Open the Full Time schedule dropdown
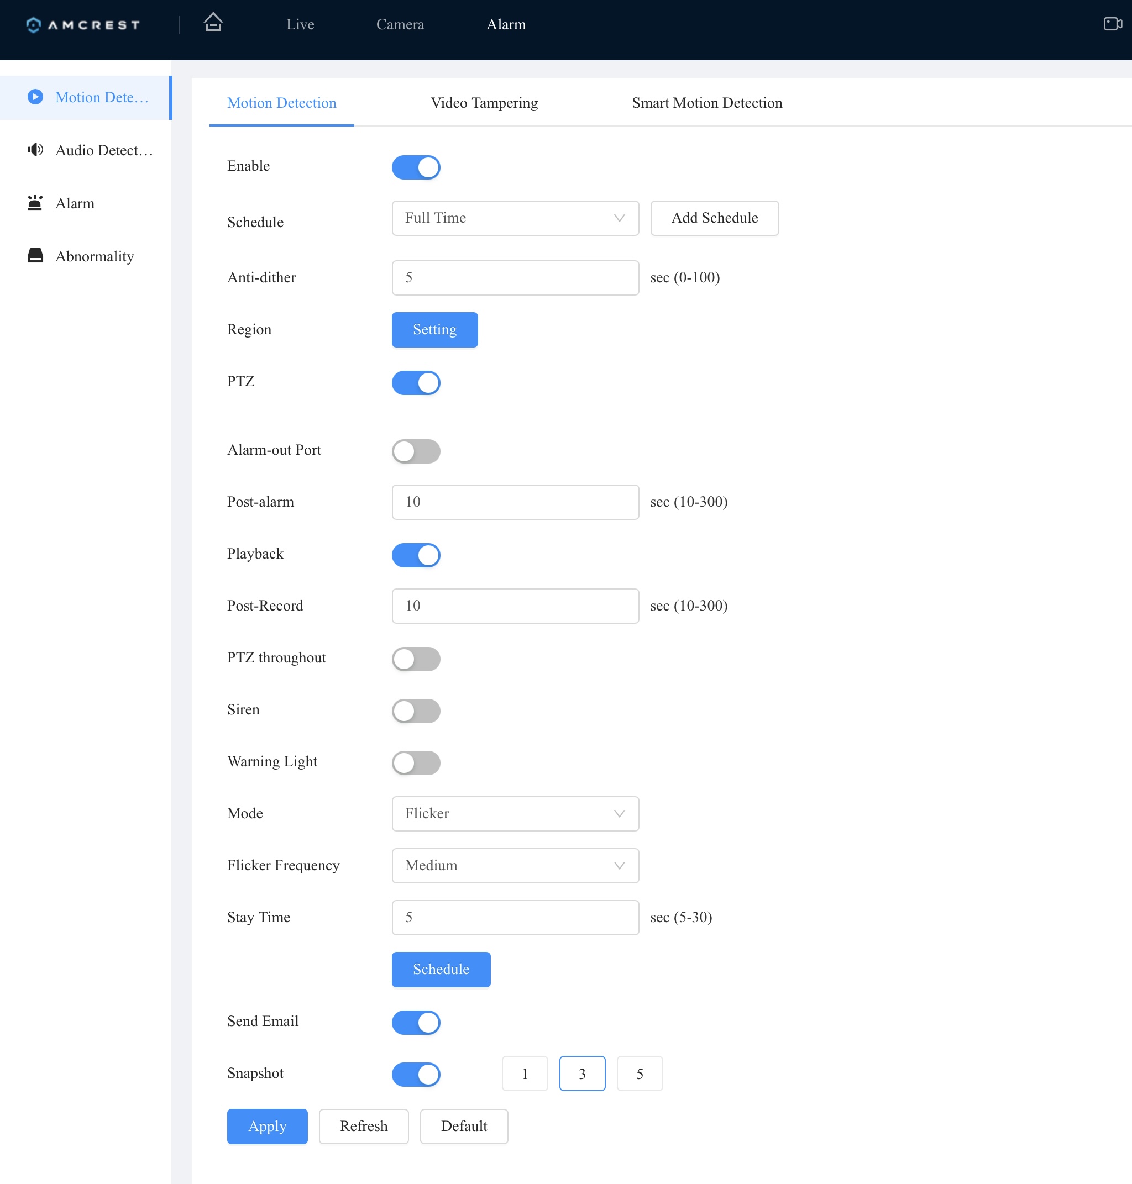Viewport: 1132px width, 1184px height. pyautogui.click(x=515, y=218)
